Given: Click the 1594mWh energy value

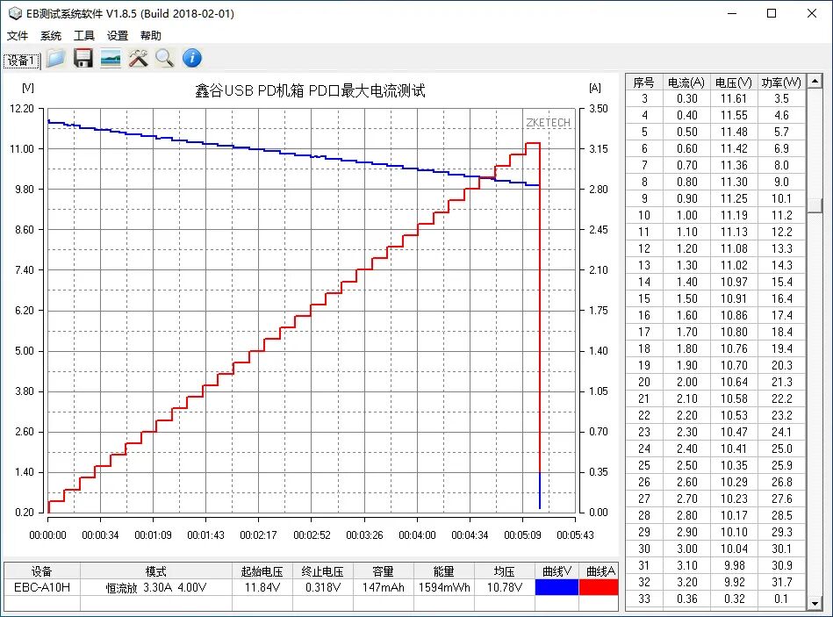Looking at the screenshot, I should pyautogui.click(x=444, y=587).
